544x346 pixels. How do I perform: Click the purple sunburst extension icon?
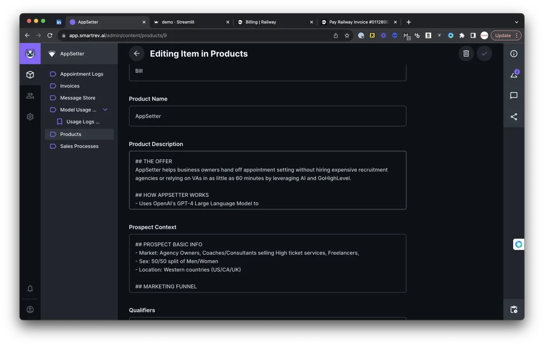click(384, 35)
